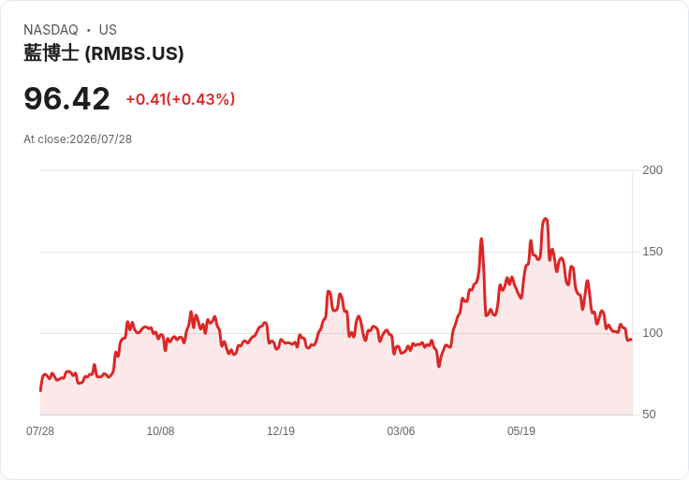This screenshot has height=480, width=689.
Task: Click the +0.41(+0.43%) price change
Action: (x=181, y=99)
